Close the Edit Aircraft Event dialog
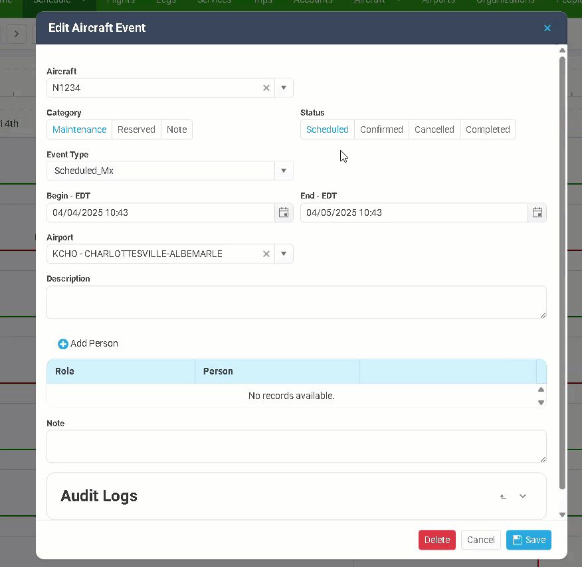This screenshot has width=582, height=567. (x=547, y=28)
